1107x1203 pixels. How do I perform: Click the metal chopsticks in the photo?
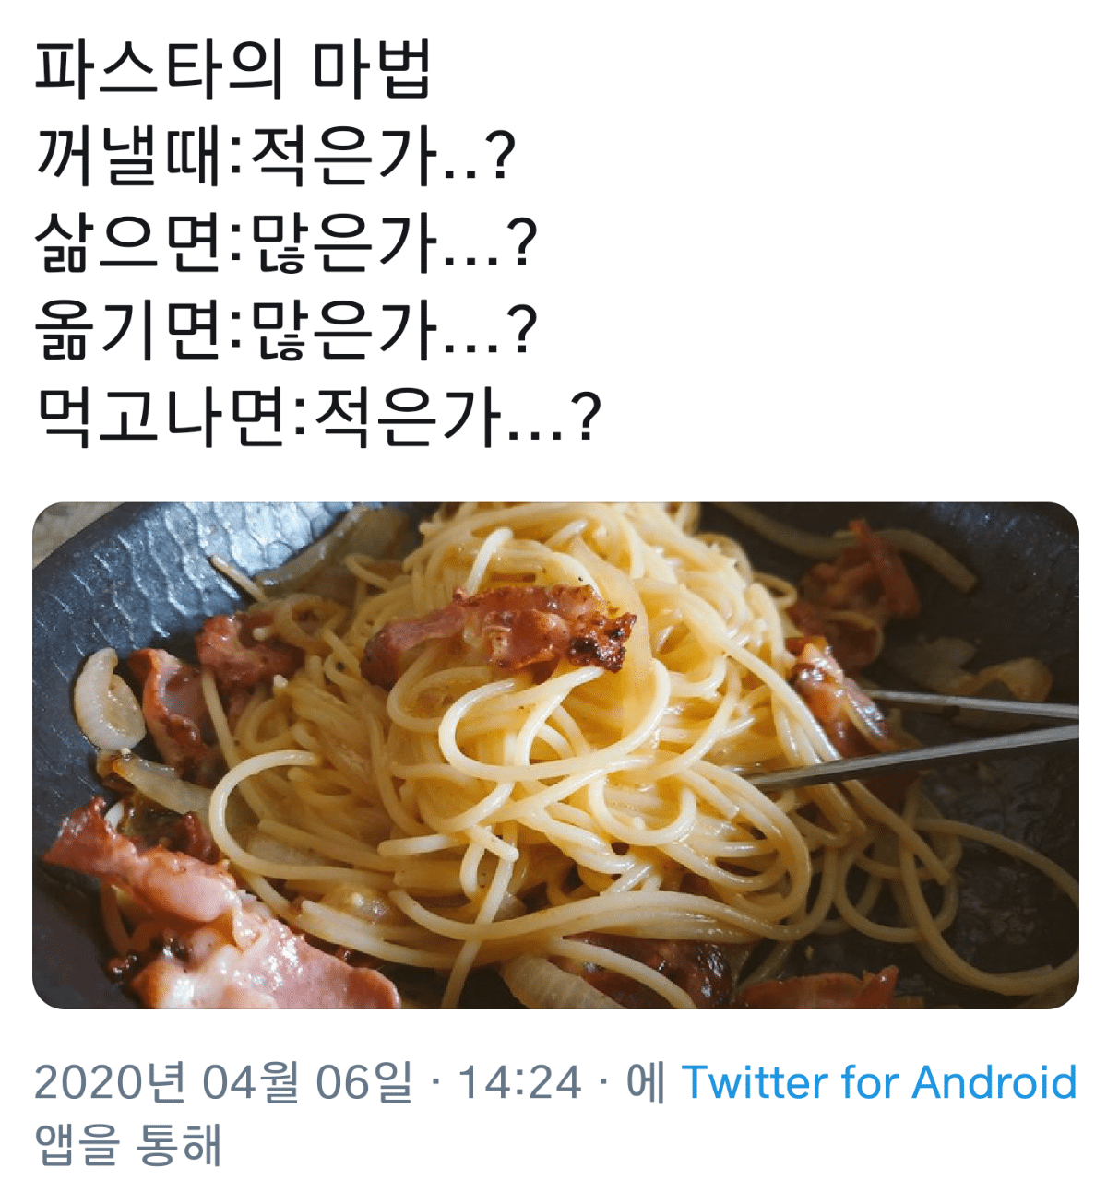point(913,737)
